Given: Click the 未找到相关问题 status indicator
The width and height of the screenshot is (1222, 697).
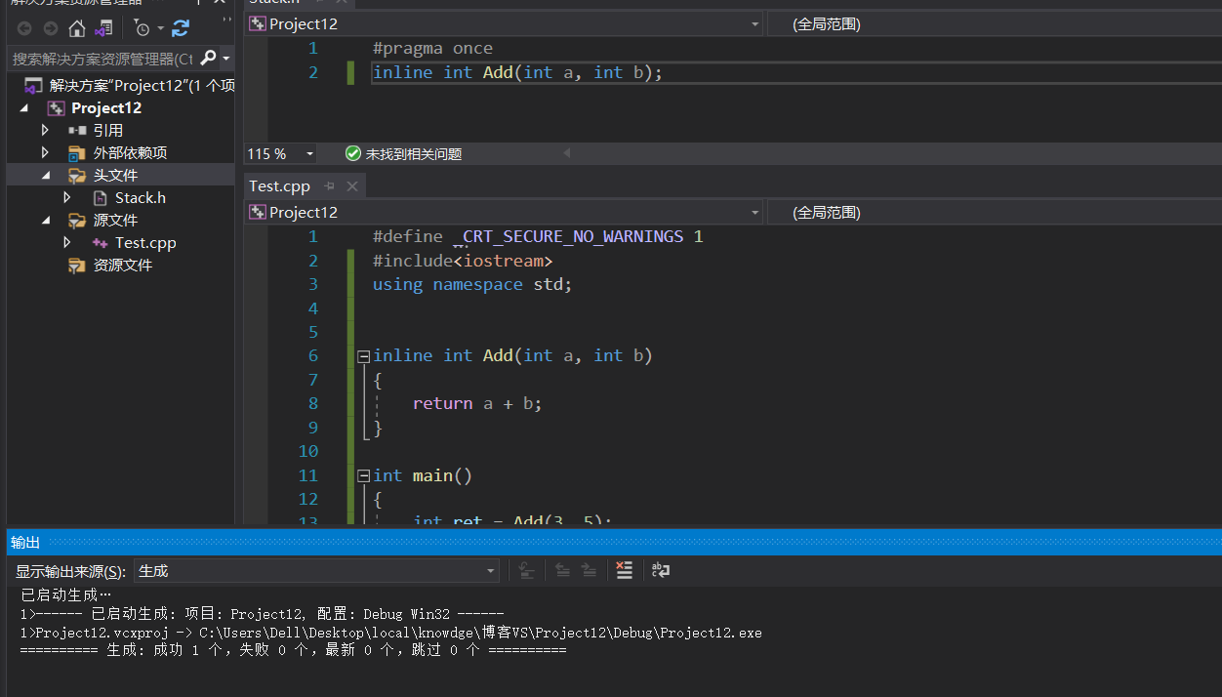Looking at the screenshot, I should coord(403,153).
